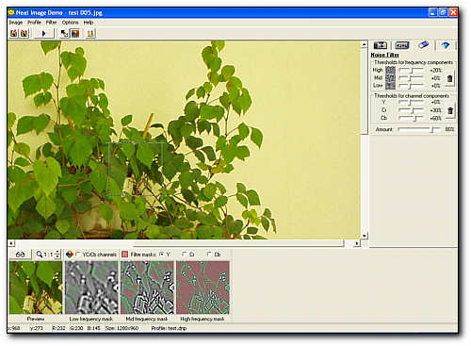
Task: Increase zoom with the 1:1 stepper arrows
Action: click(57, 252)
